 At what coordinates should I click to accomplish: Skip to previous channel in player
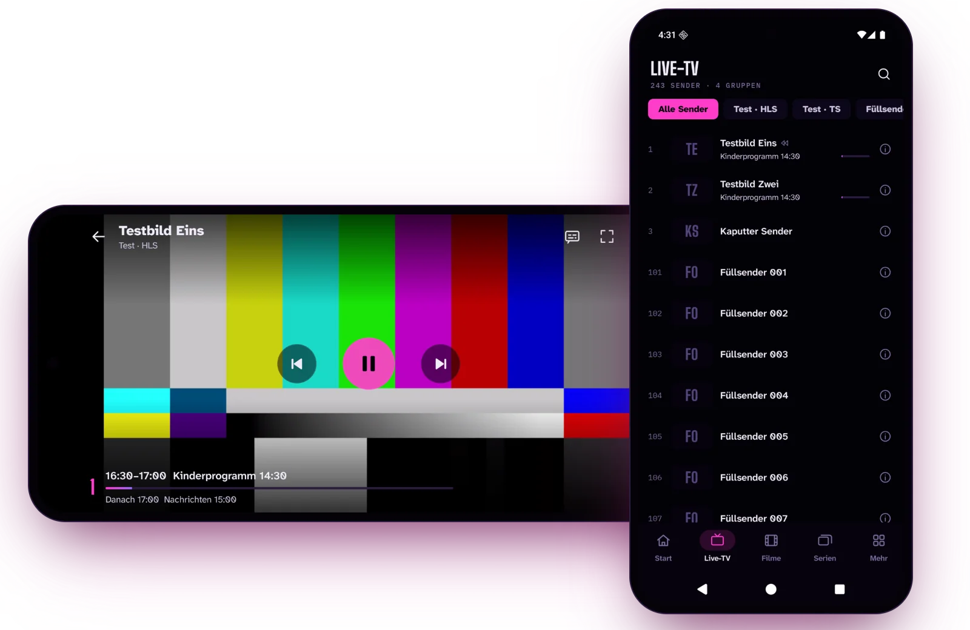297,364
